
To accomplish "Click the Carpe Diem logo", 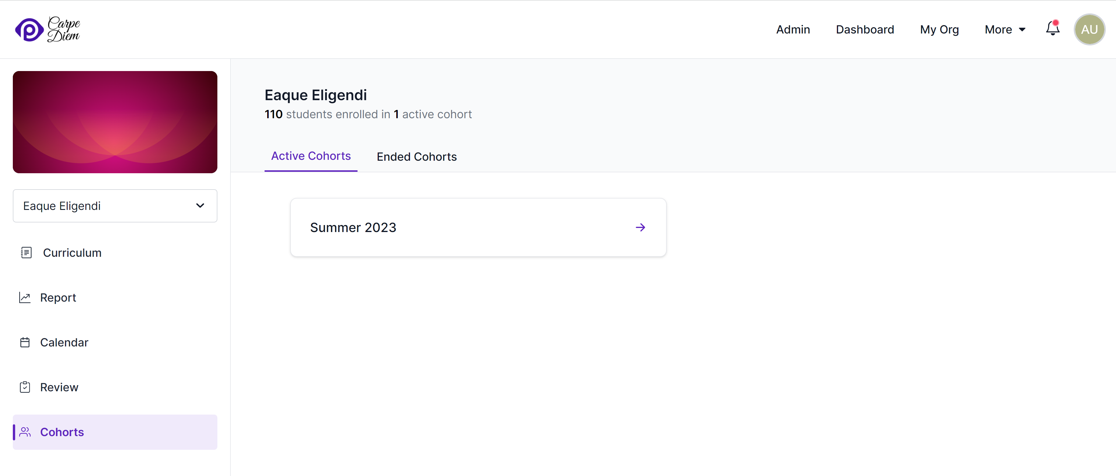I will (48, 29).
